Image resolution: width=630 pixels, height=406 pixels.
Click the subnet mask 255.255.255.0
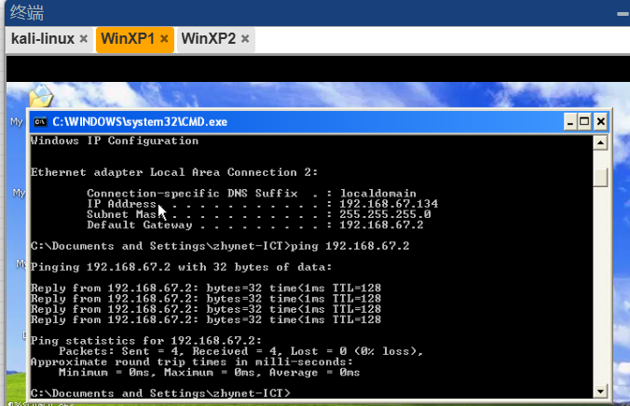pos(385,214)
